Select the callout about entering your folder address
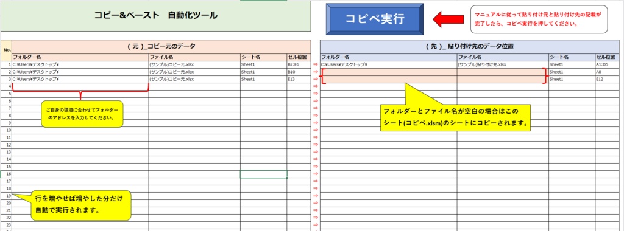 pos(82,114)
